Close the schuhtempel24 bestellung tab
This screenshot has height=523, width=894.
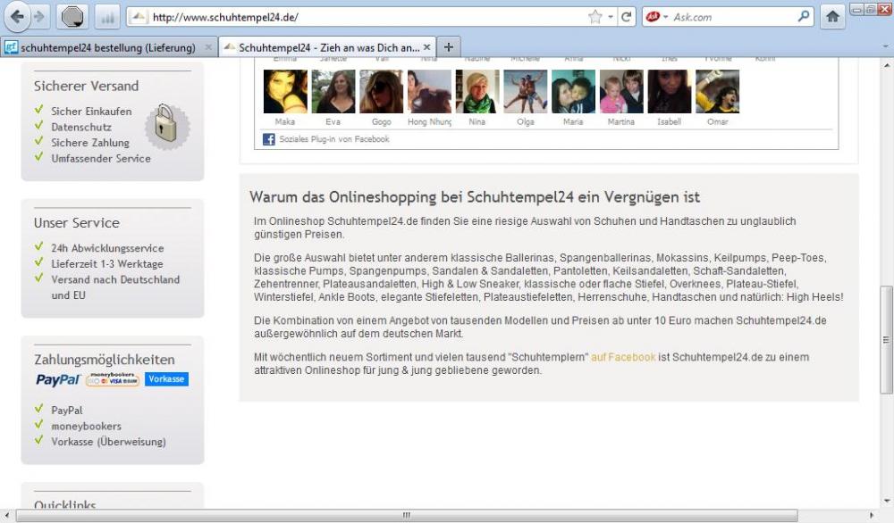(208, 48)
